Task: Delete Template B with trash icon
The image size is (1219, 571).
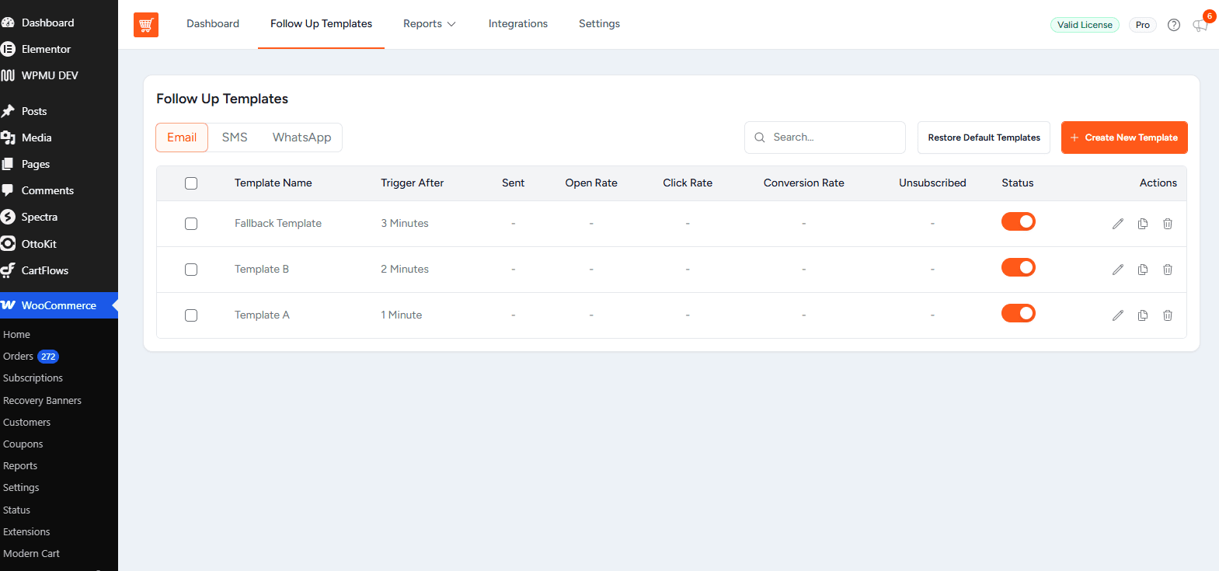Action: (x=1168, y=270)
